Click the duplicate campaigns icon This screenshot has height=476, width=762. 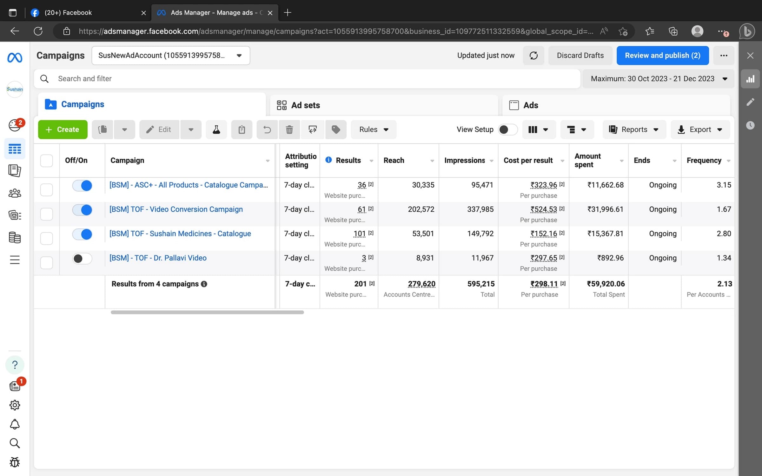102,129
